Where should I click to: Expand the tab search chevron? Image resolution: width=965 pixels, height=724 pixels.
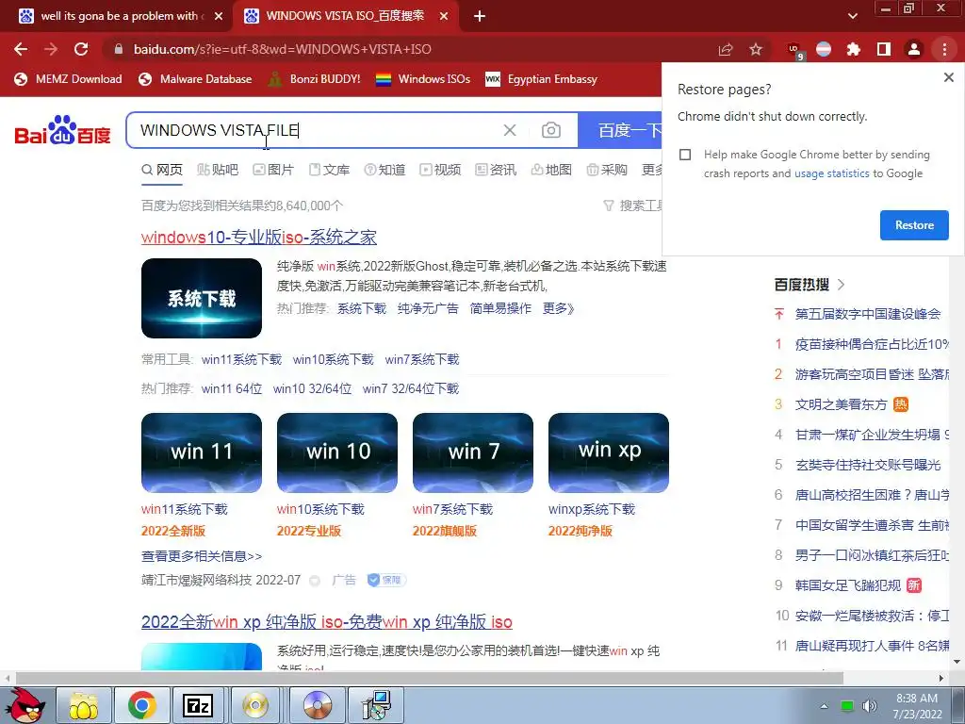pos(852,16)
